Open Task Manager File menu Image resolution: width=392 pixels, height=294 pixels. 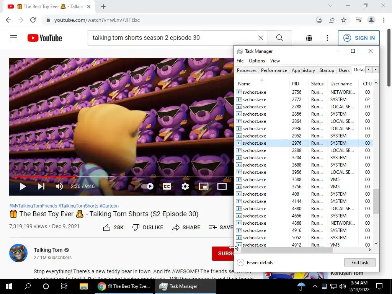(x=240, y=61)
